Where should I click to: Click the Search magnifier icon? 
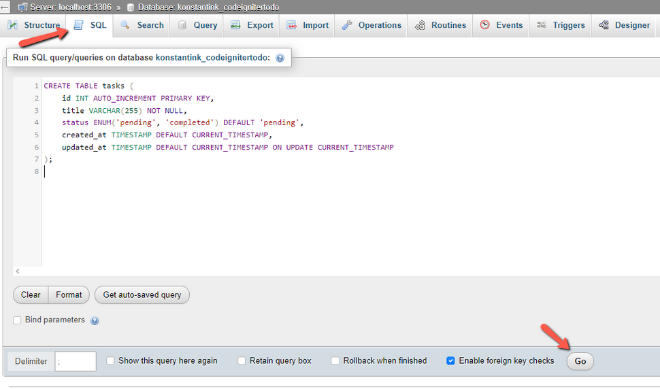(125, 25)
